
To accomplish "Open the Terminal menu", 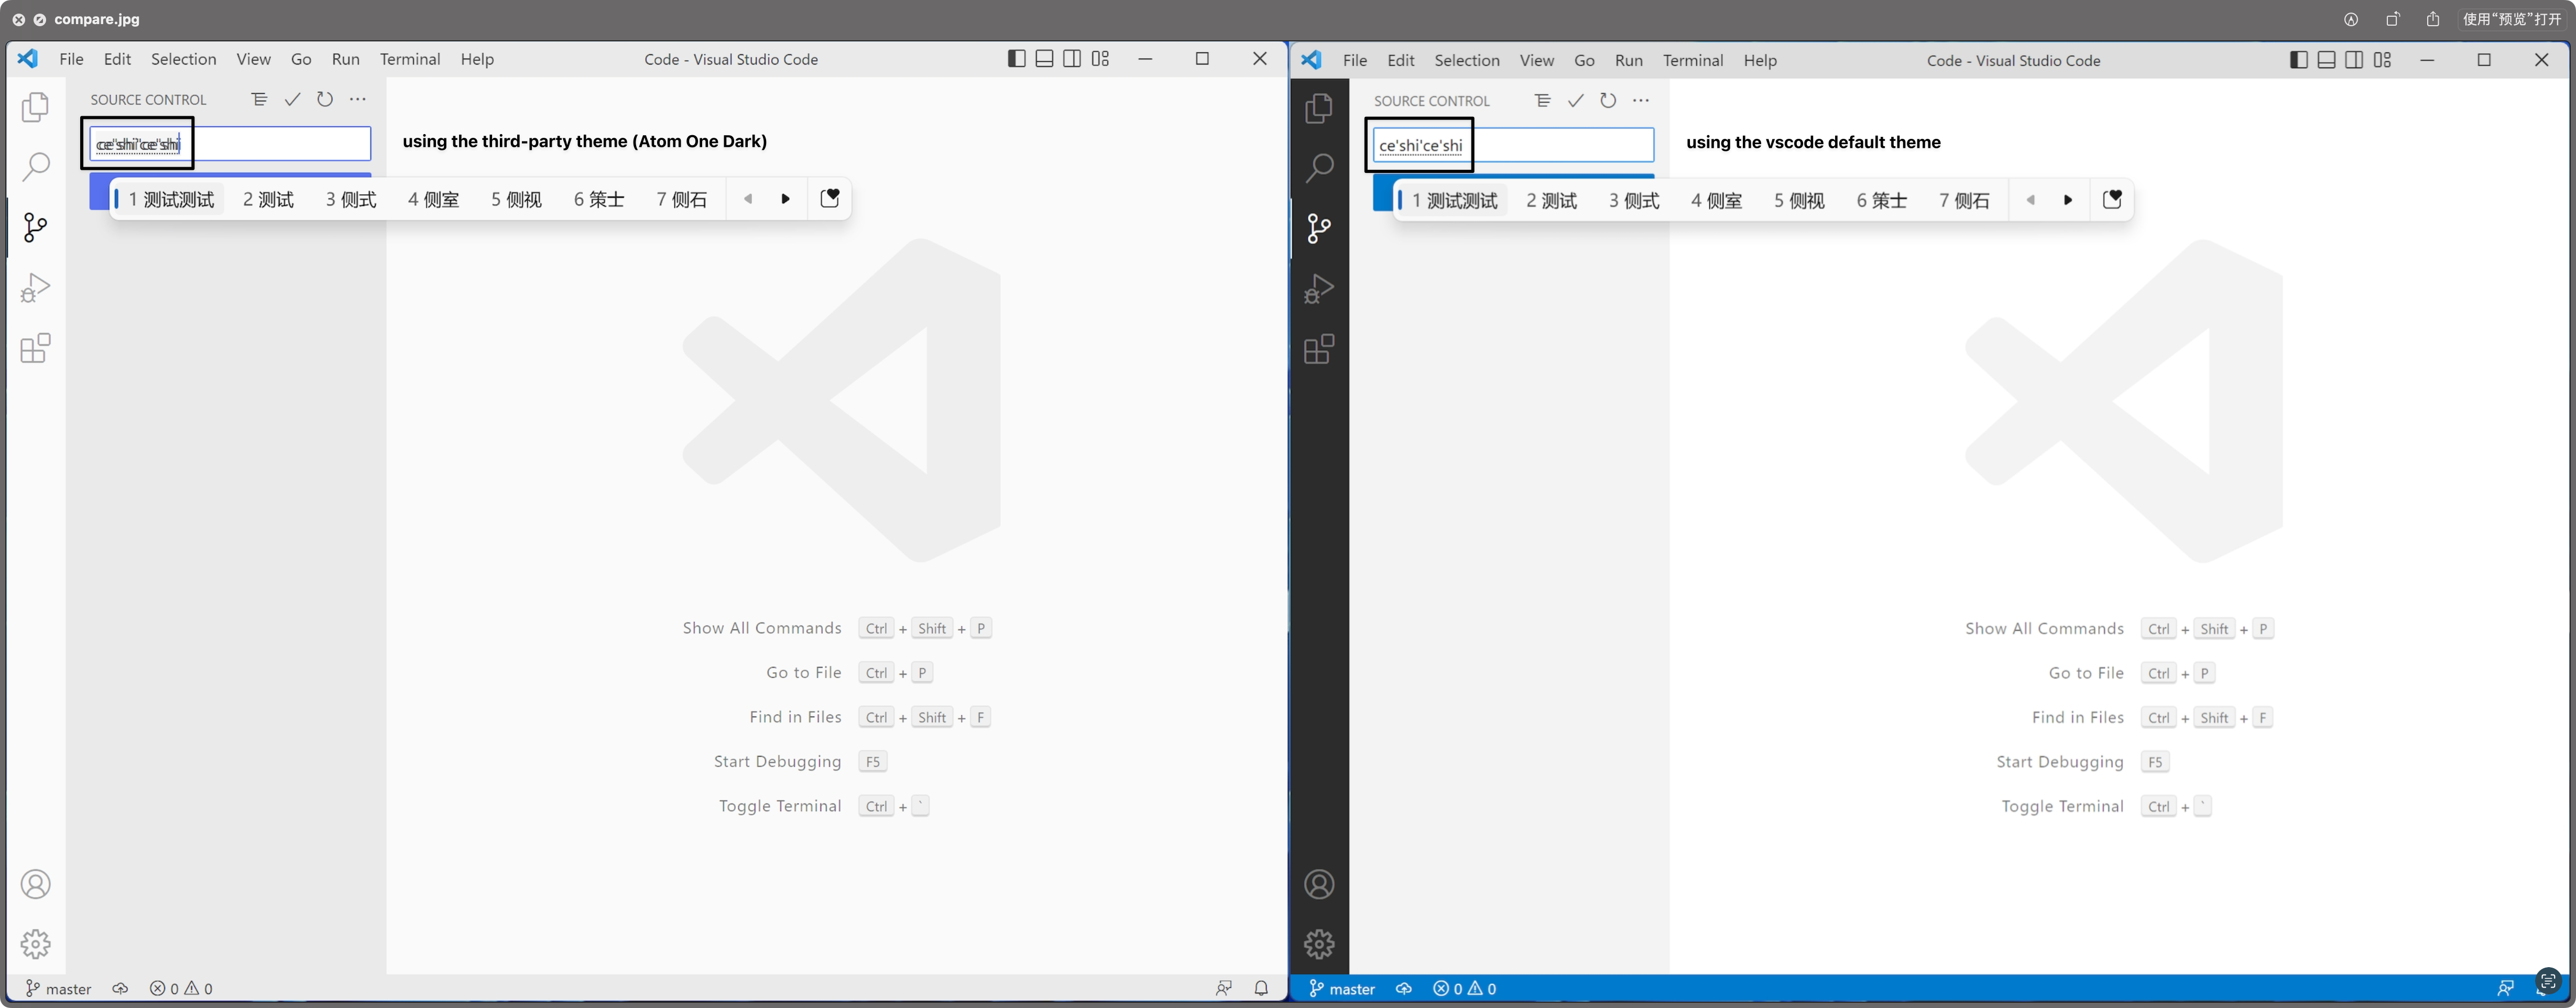I will click(x=409, y=59).
